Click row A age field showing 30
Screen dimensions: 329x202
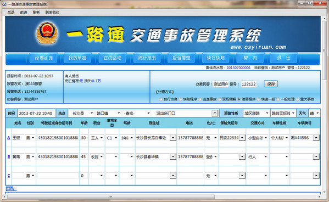(x=84, y=138)
